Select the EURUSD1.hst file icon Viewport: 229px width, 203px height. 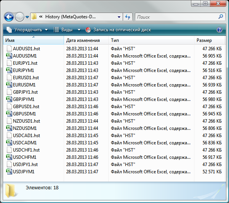(x=10, y=77)
